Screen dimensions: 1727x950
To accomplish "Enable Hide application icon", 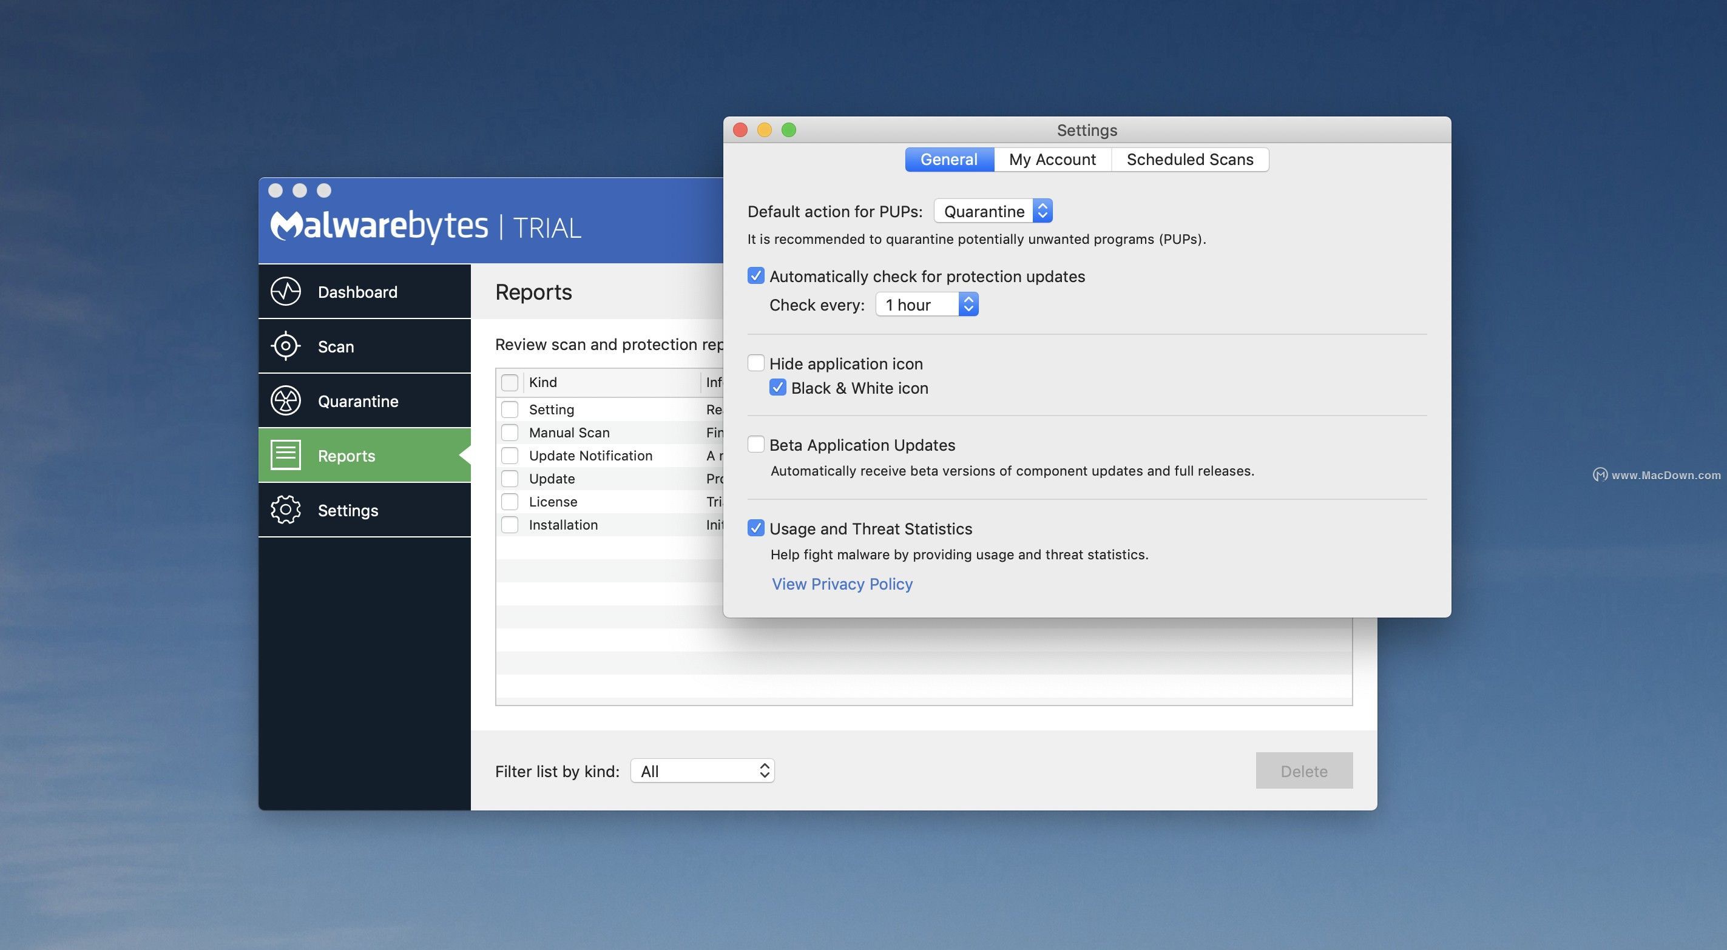I will (x=755, y=363).
